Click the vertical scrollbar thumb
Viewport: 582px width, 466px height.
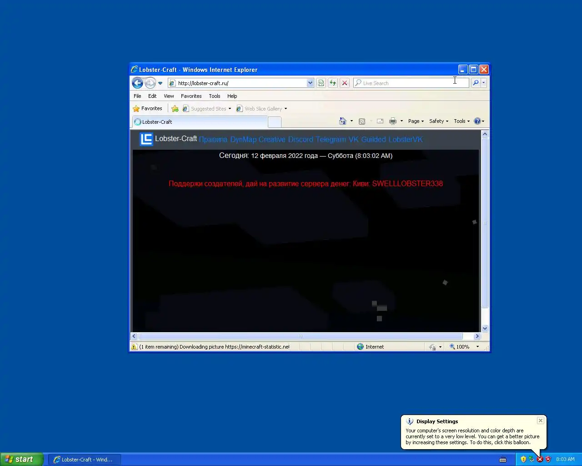485,223
